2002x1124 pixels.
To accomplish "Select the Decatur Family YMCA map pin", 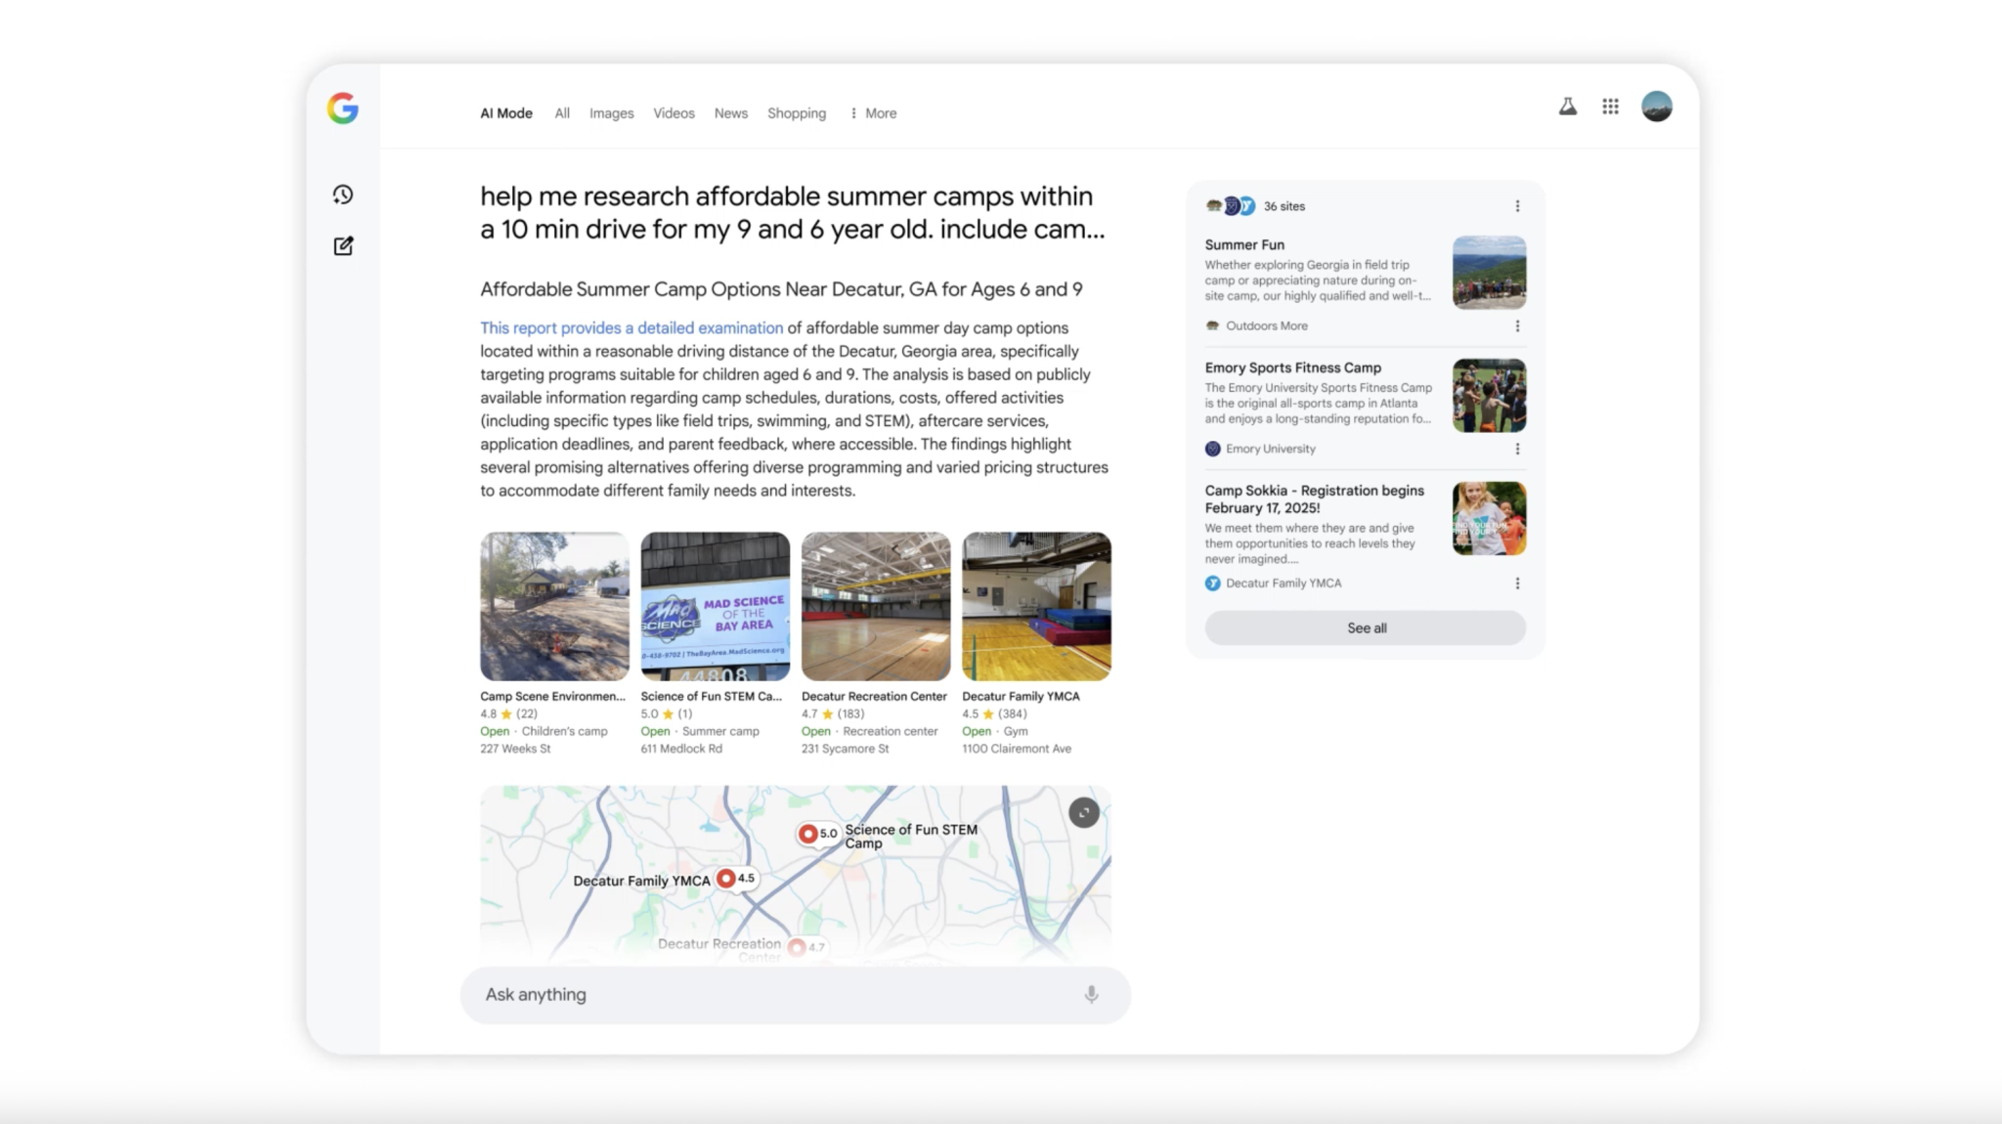I will [728, 878].
